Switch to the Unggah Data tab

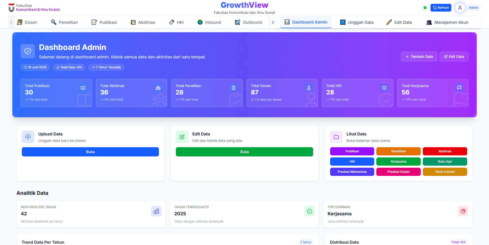coord(357,22)
